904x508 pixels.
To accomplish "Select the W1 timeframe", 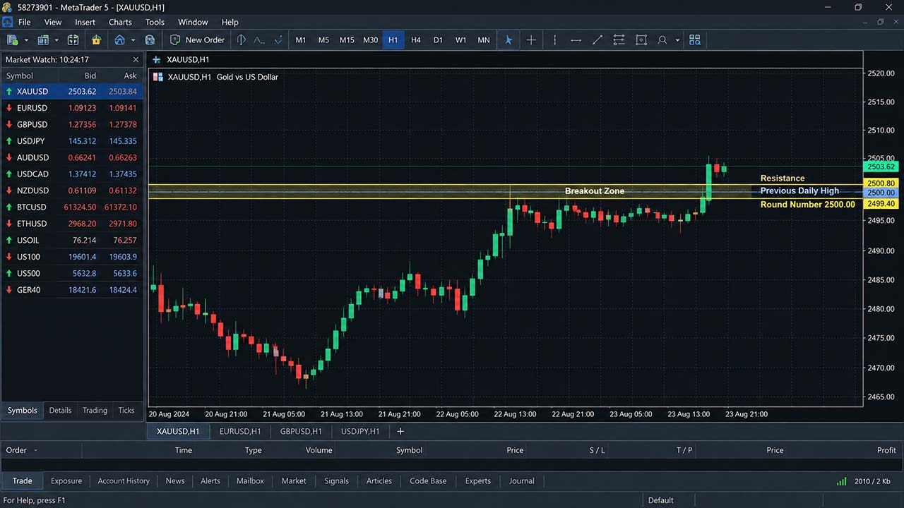I will point(460,40).
